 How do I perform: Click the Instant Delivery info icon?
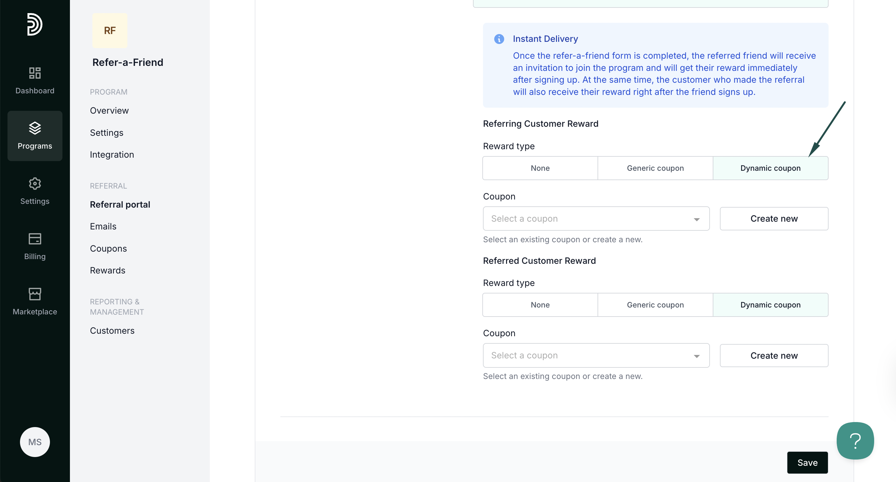499,39
